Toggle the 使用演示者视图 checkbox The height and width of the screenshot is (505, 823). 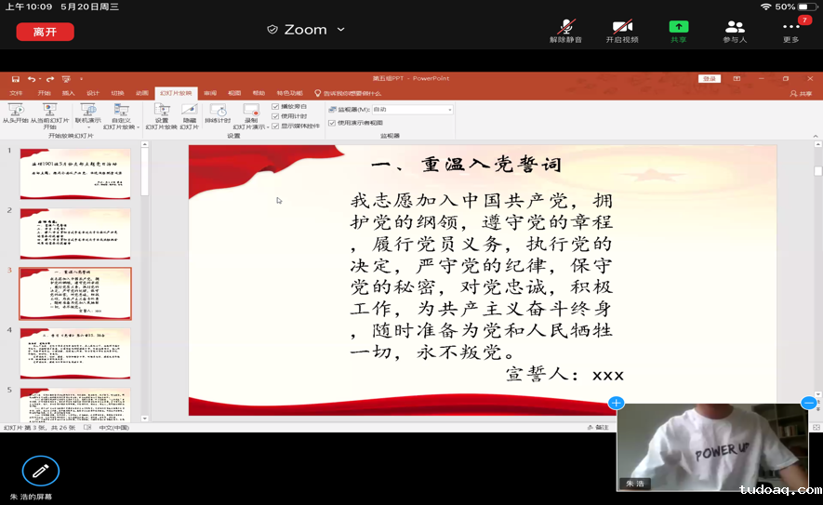(x=332, y=122)
